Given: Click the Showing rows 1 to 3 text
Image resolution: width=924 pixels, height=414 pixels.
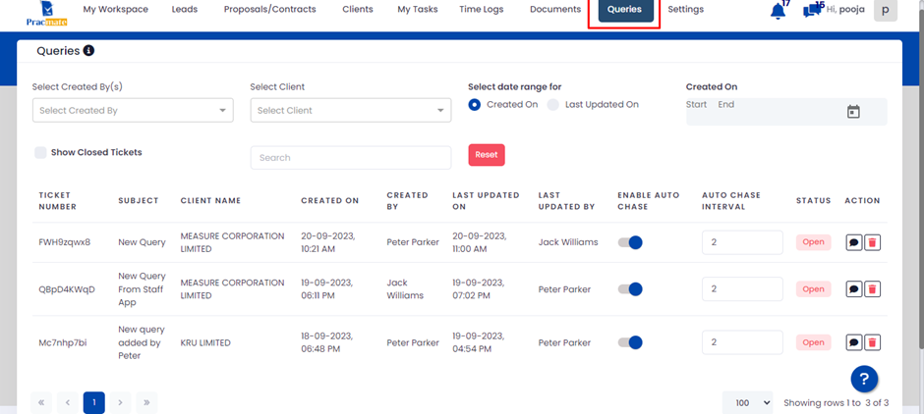Looking at the screenshot, I should pos(837,403).
